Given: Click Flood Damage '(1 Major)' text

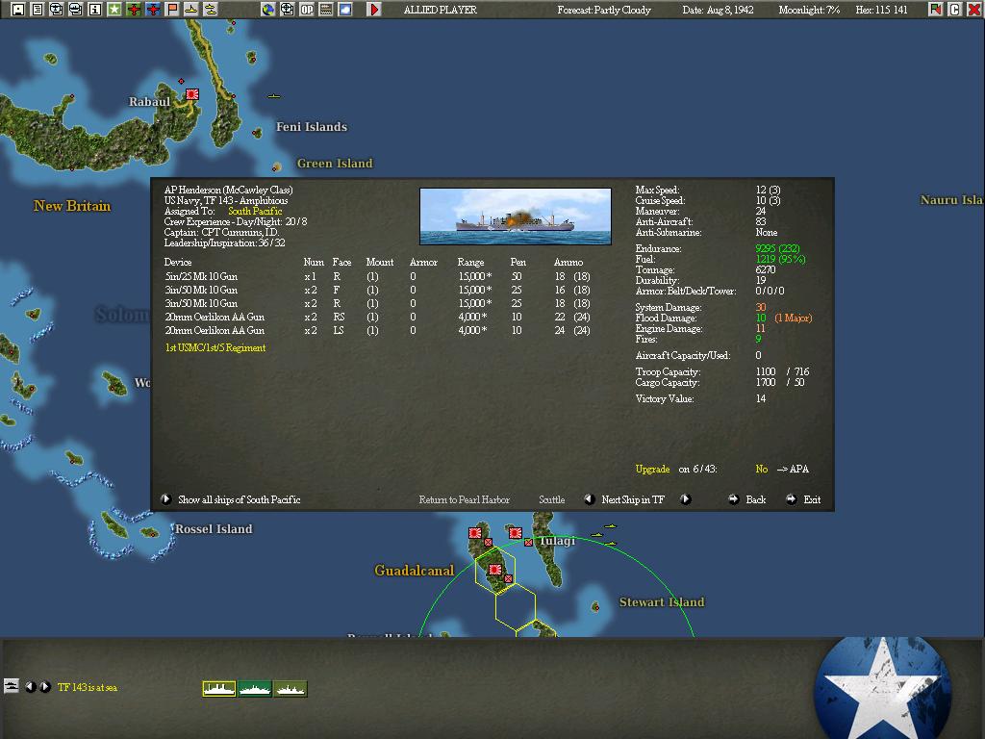Looking at the screenshot, I should tap(794, 318).
